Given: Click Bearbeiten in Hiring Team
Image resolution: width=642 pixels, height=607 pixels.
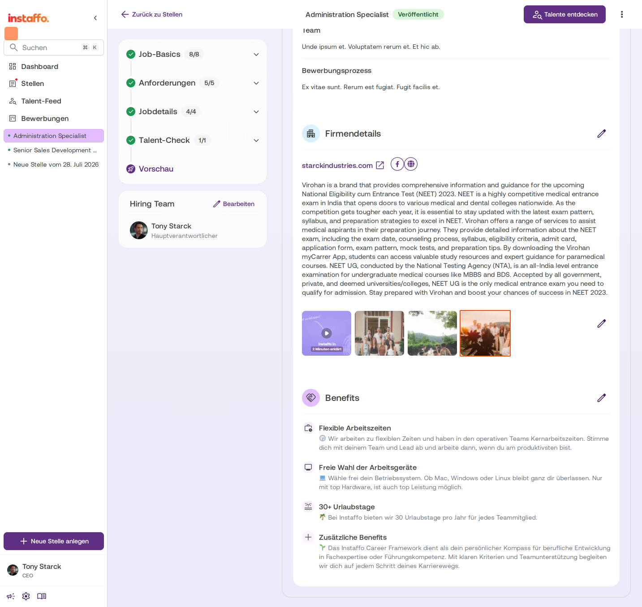Looking at the screenshot, I should point(234,204).
